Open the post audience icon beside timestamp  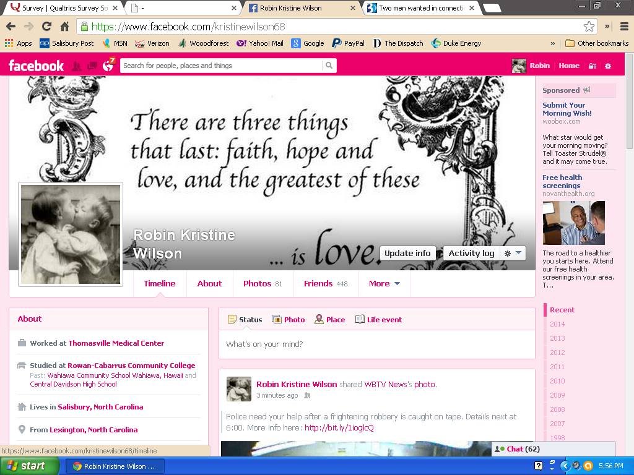pos(307,395)
